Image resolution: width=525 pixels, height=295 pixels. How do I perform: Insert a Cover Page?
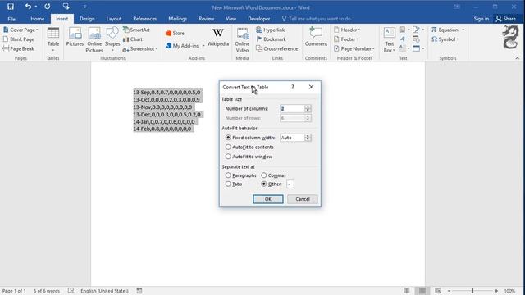[21, 29]
